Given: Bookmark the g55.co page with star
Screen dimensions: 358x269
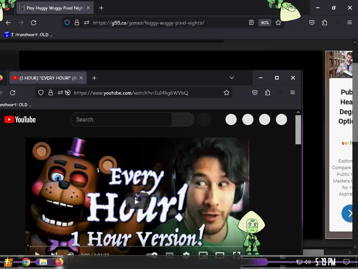Looking at the screenshot, I should pyautogui.click(x=278, y=22).
